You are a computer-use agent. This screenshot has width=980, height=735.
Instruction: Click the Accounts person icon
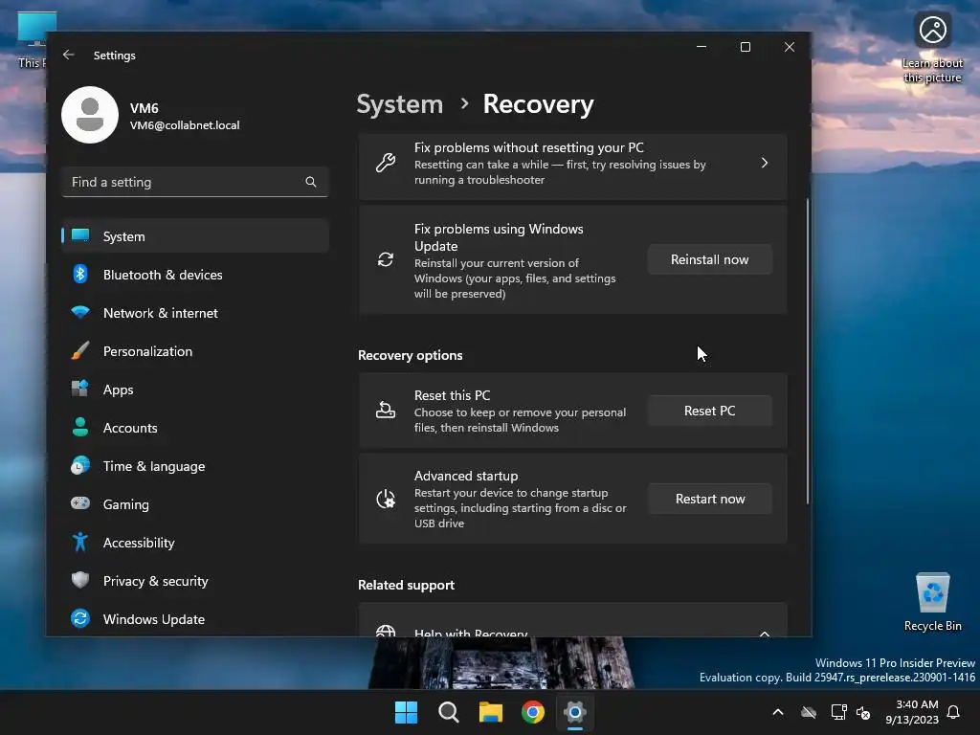[x=80, y=427]
